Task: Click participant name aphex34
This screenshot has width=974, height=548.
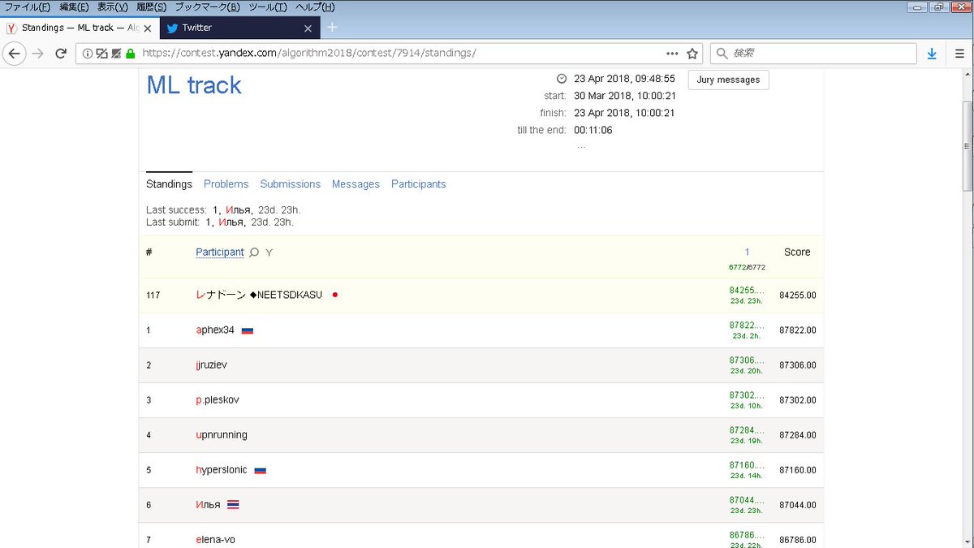Action: 215,330
